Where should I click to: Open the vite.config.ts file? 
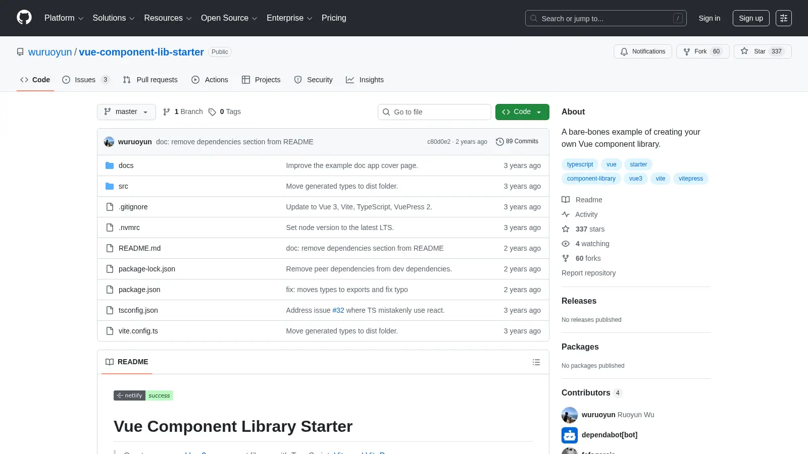(x=138, y=331)
